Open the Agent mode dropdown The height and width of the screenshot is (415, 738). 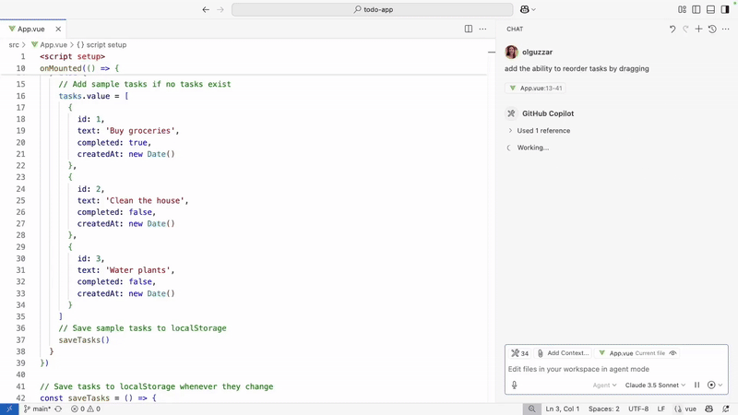604,385
